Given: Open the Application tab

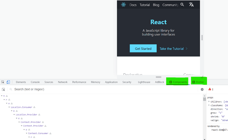Looking at the screenshot, I should 111,82.
